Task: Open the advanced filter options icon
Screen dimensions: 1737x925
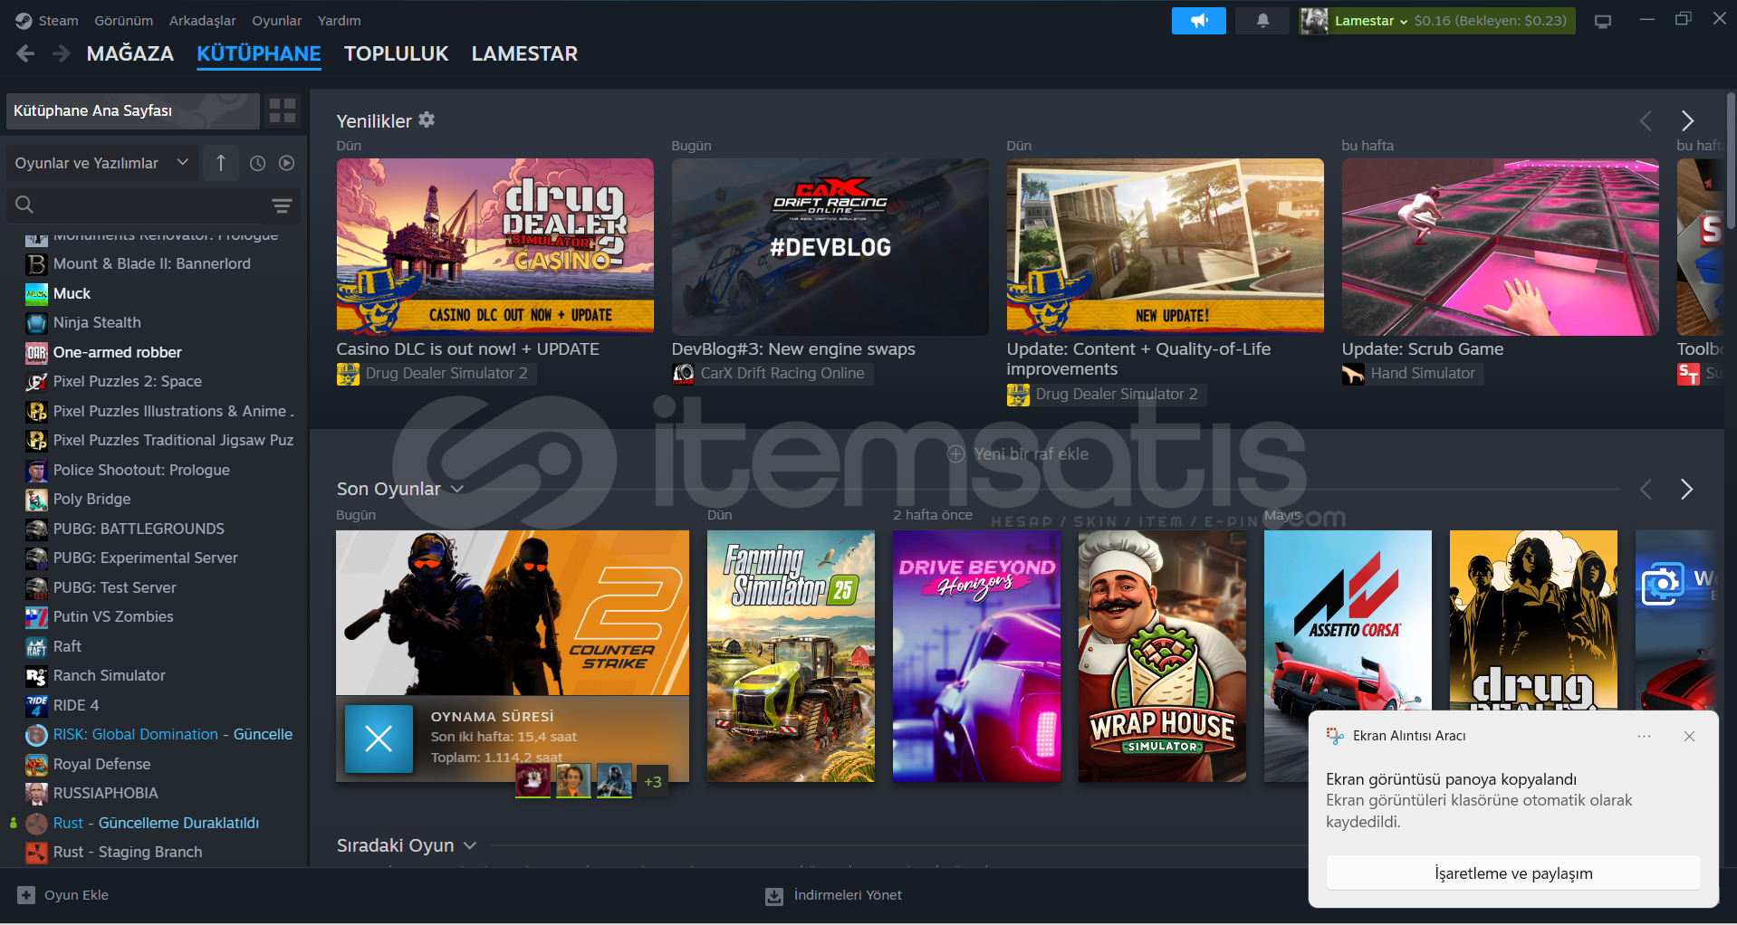Action: [x=283, y=205]
